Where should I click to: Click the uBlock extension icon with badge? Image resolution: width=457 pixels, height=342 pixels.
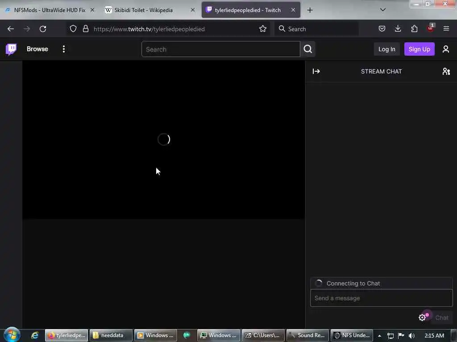(431, 28)
